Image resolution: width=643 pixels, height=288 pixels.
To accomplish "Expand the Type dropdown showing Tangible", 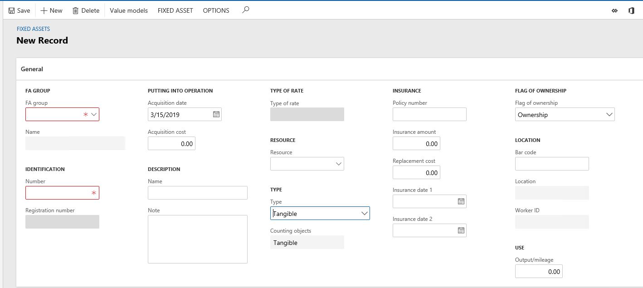I will coord(365,213).
